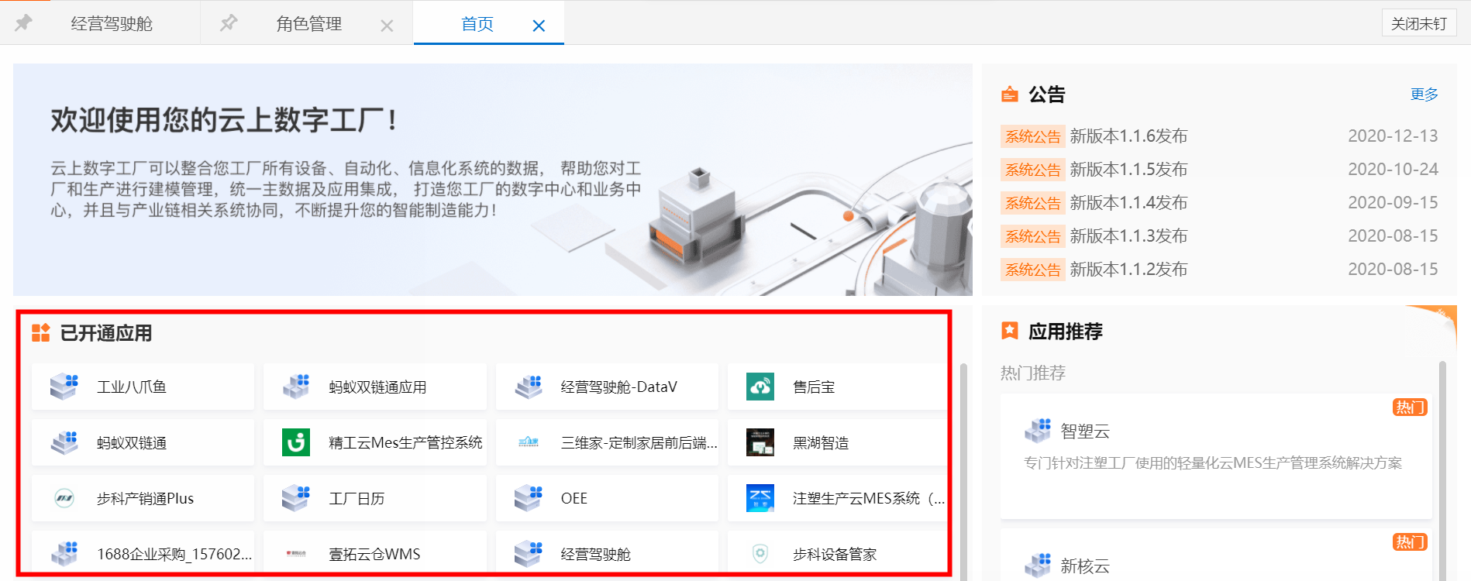This screenshot has width=1471, height=581.
Task: Click the 步科设备管家 shield icon
Action: 760,554
